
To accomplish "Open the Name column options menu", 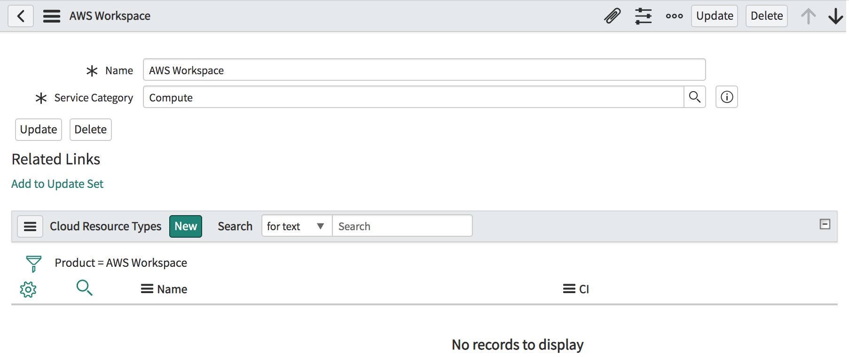I will point(147,289).
